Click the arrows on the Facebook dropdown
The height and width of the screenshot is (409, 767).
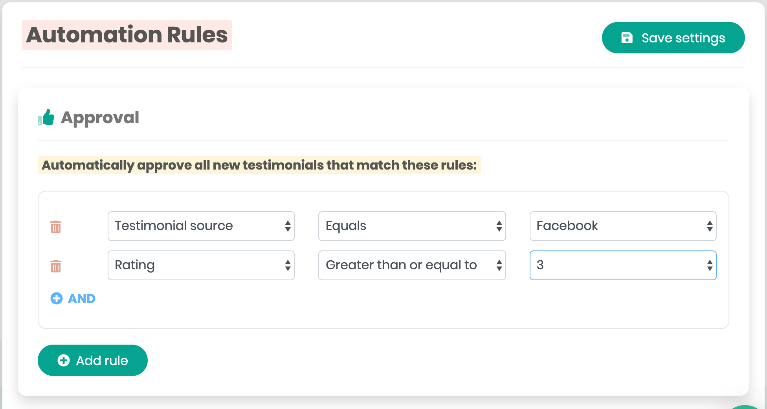pyautogui.click(x=710, y=226)
